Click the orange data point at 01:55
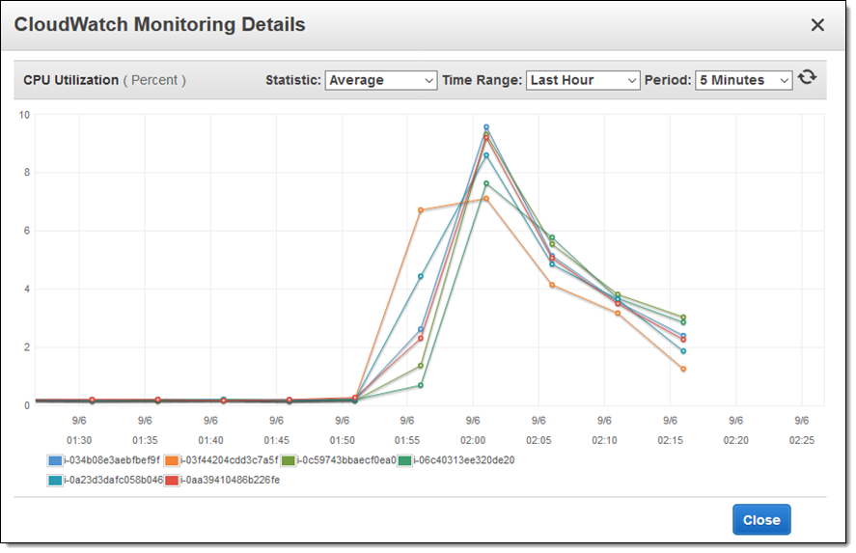Viewport: 856px width, 553px height. click(x=421, y=210)
